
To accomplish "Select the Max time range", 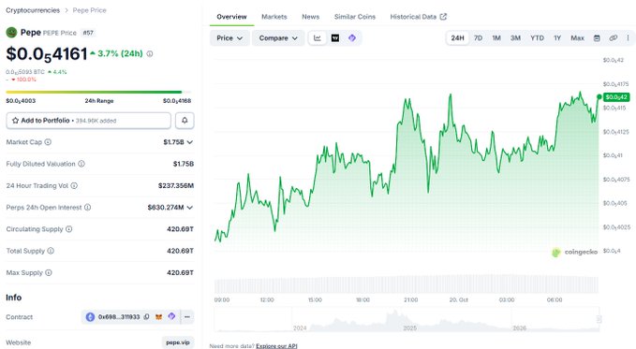I will pyautogui.click(x=578, y=38).
